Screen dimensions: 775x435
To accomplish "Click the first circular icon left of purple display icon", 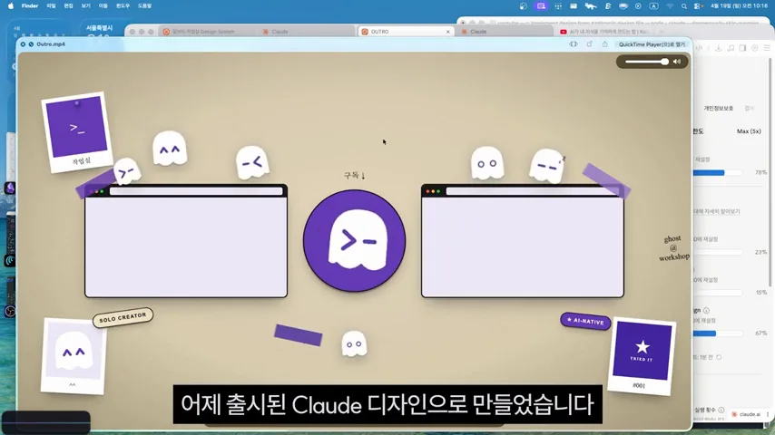I will pos(524,6).
